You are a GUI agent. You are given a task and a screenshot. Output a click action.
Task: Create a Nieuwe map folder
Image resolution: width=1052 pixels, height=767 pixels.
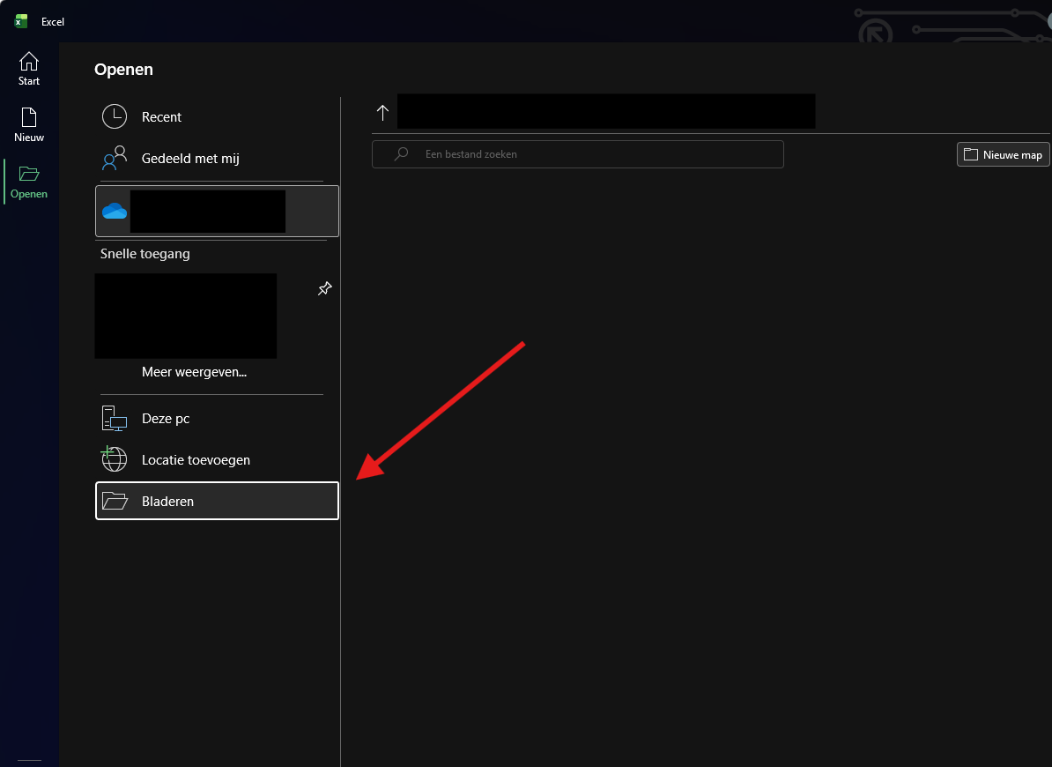coord(1003,155)
